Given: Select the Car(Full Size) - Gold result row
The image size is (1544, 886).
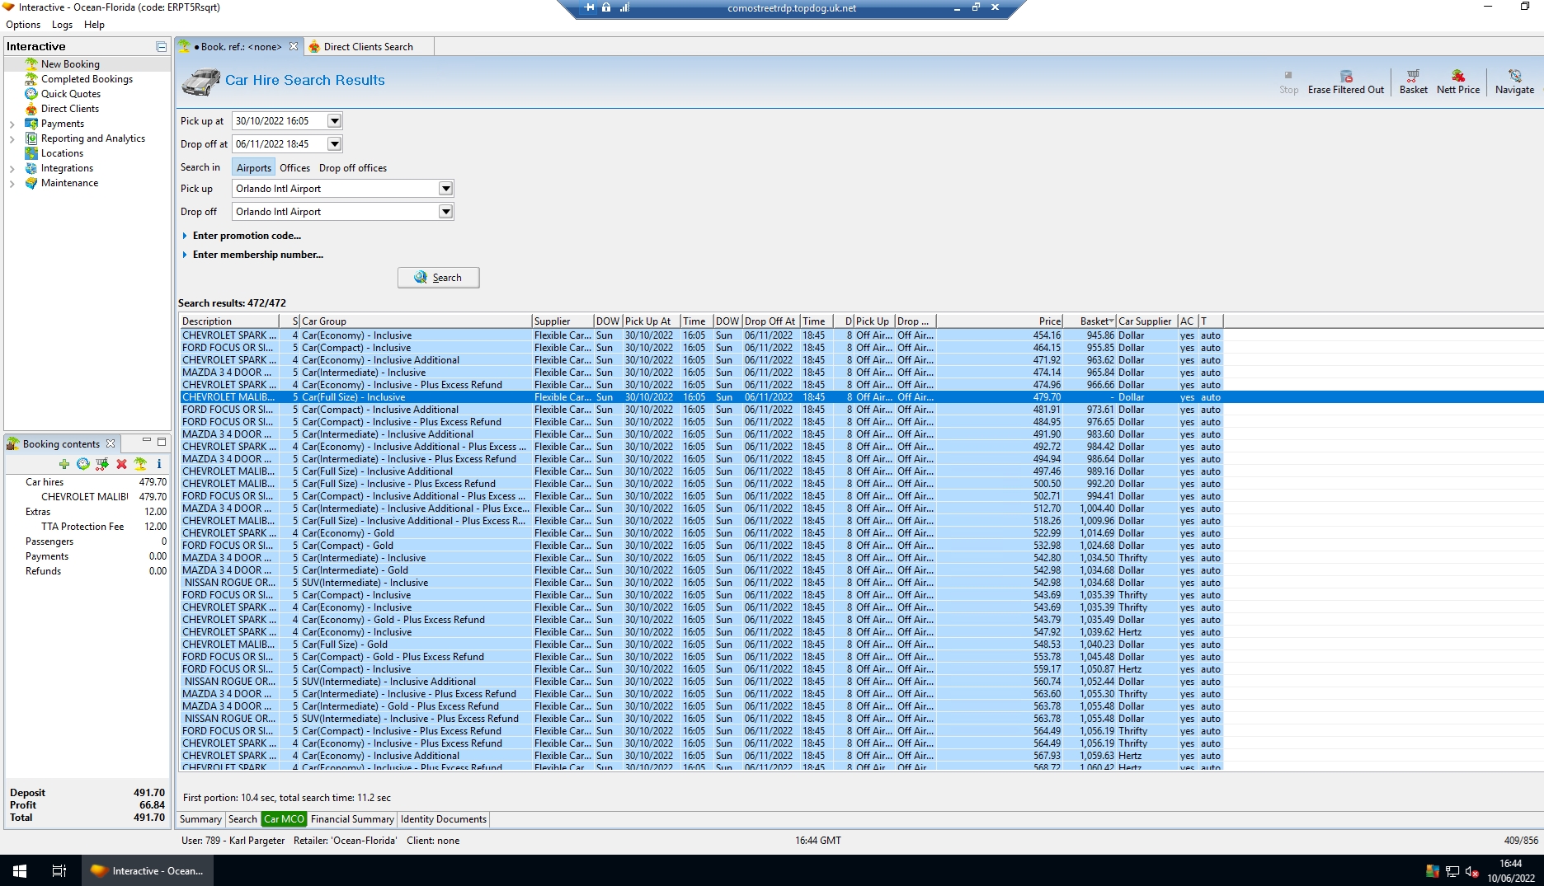Looking at the screenshot, I should pos(701,645).
